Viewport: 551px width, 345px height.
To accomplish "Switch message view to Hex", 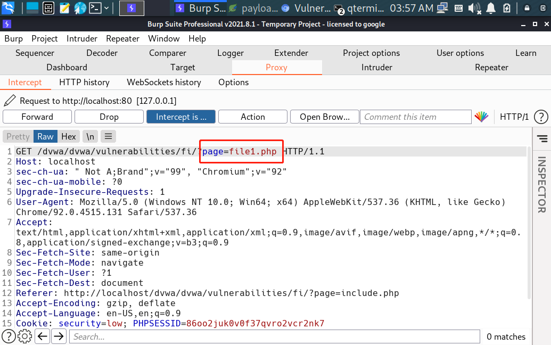I will pyautogui.click(x=69, y=136).
